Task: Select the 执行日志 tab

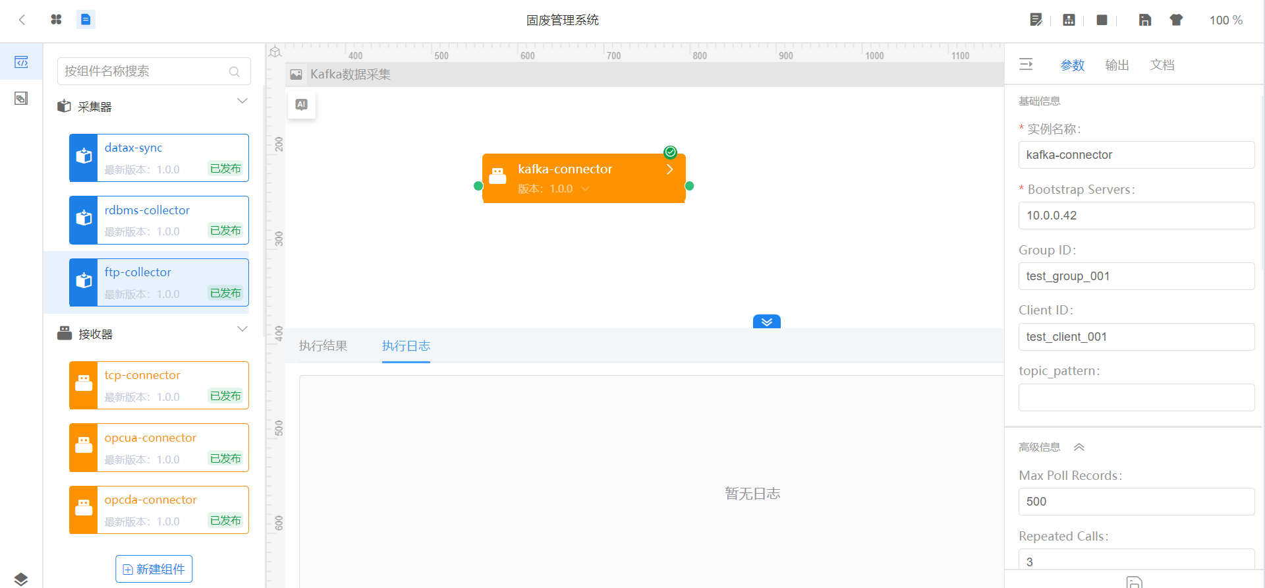Action: 406,346
